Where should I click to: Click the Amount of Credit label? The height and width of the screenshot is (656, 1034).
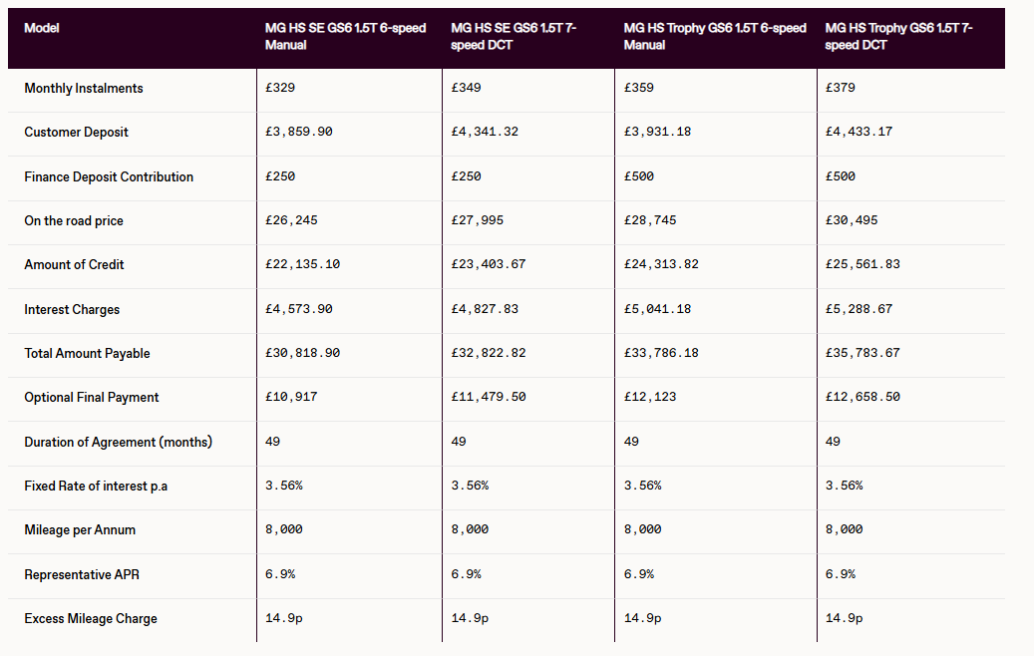75,265
